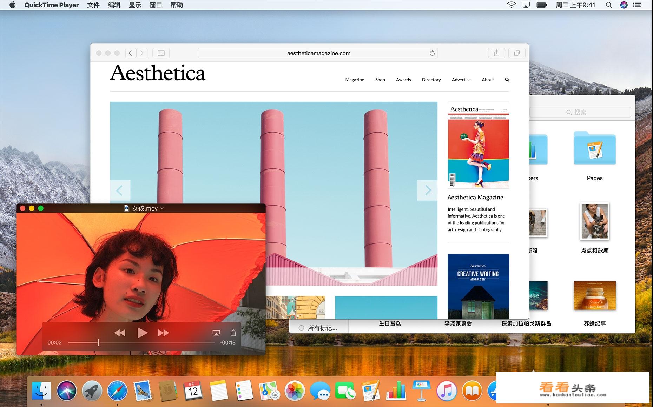Open the Awards navigation link
Screen dimensions: 653x407
click(x=403, y=80)
